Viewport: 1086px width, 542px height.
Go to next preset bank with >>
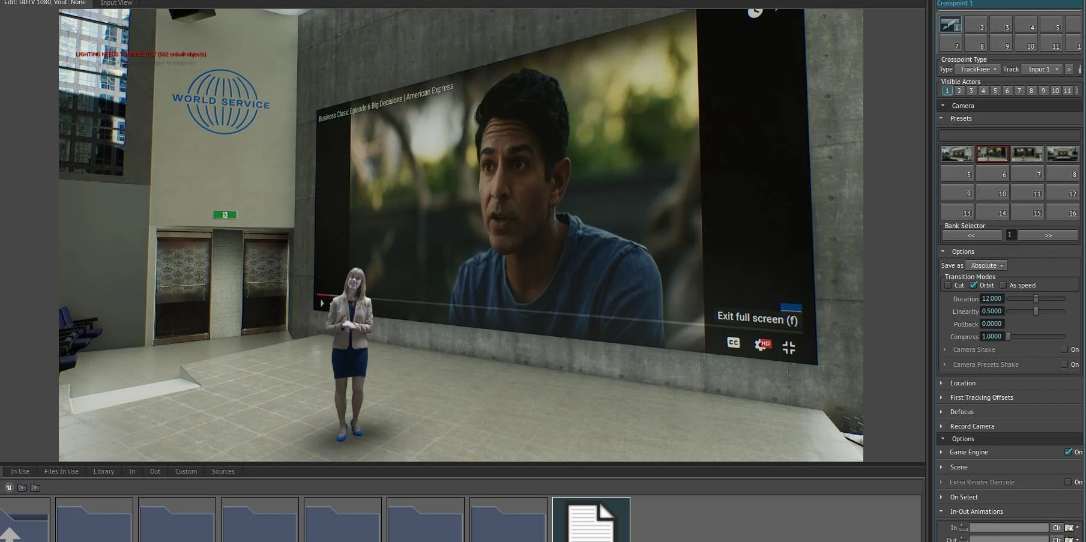pos(1048,235)
